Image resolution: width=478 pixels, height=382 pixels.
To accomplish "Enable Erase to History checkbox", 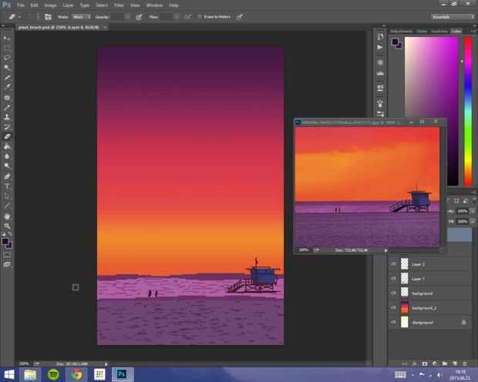I will tap(200, 17).
